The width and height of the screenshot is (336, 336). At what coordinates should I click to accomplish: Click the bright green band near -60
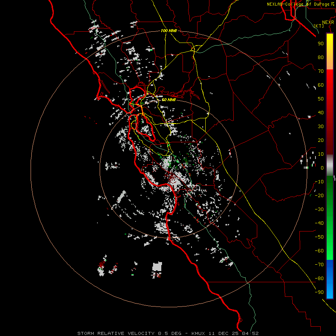pyautogui.click(x=330, y=251)
